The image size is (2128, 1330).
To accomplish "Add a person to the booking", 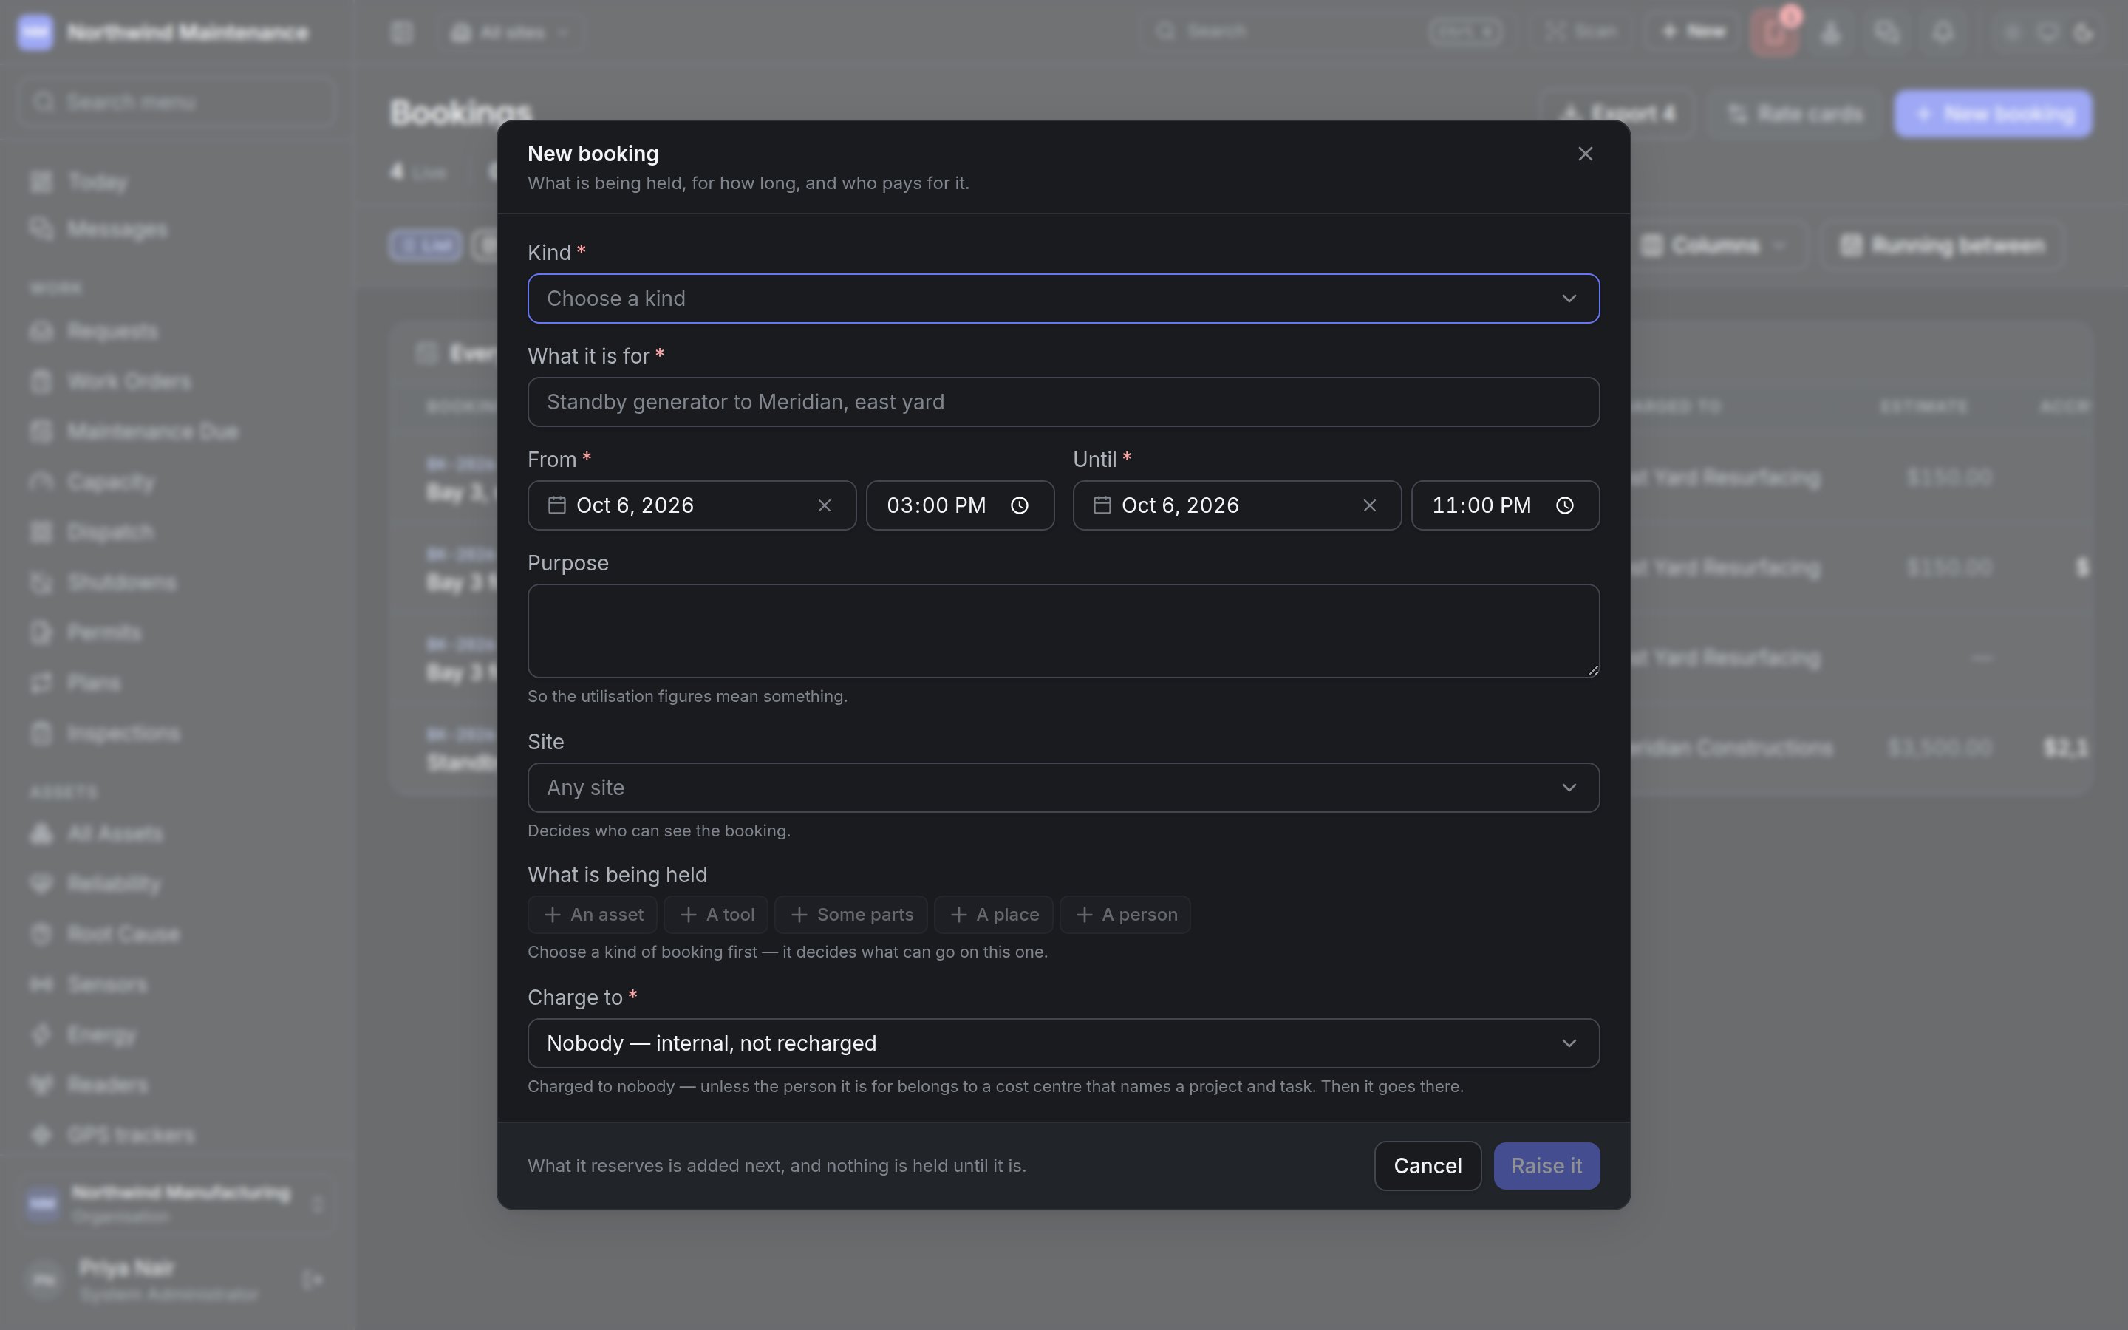I will (x=1125, y=915).
